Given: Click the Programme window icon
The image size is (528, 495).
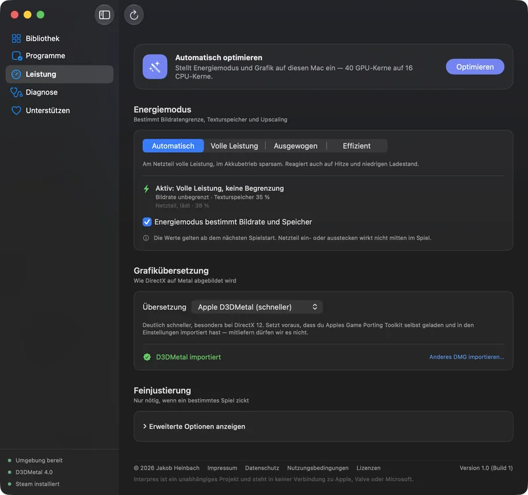Looking at the screenshot, I should coord(17,56).
